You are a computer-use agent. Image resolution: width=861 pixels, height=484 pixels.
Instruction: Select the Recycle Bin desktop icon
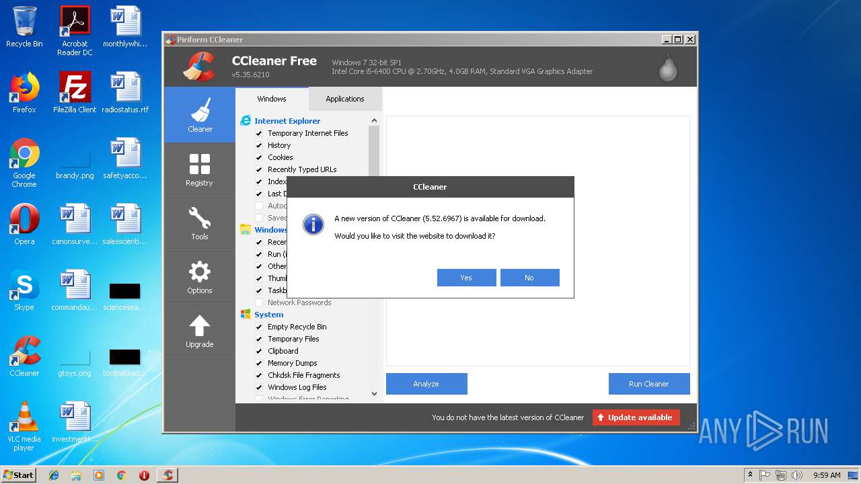coord(24,28)
